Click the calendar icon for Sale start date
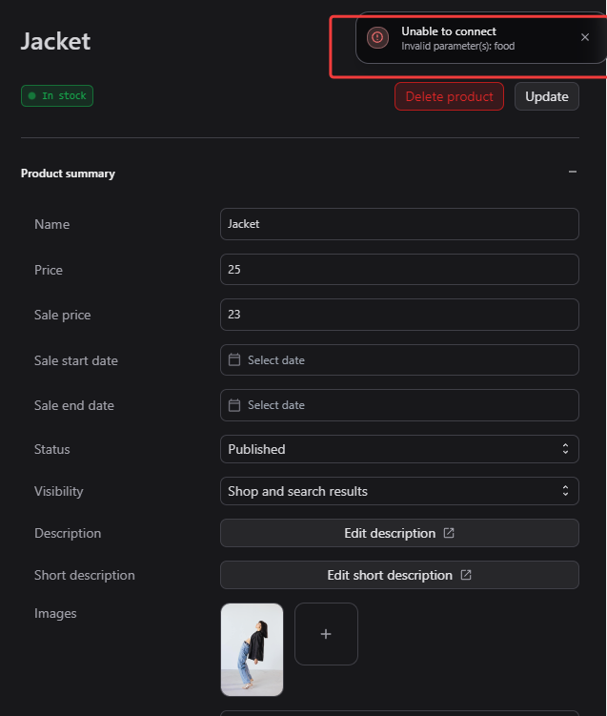607x716 pixels. [x=234, y=360]
